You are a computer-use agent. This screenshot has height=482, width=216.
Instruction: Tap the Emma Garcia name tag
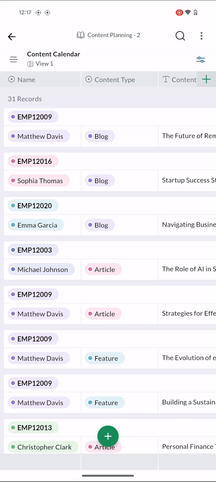click(x=36, y=225)
